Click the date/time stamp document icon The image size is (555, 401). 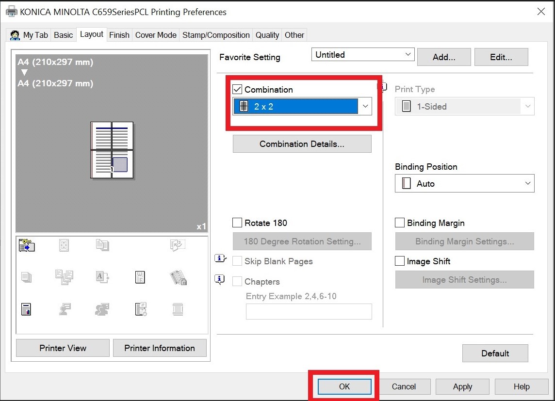point(141,309)
